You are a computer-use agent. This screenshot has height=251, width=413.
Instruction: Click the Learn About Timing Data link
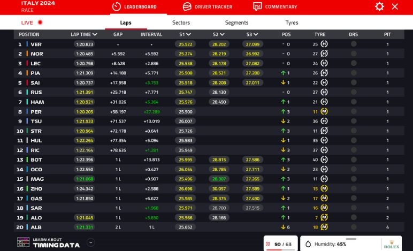click(x=56, y=243)
